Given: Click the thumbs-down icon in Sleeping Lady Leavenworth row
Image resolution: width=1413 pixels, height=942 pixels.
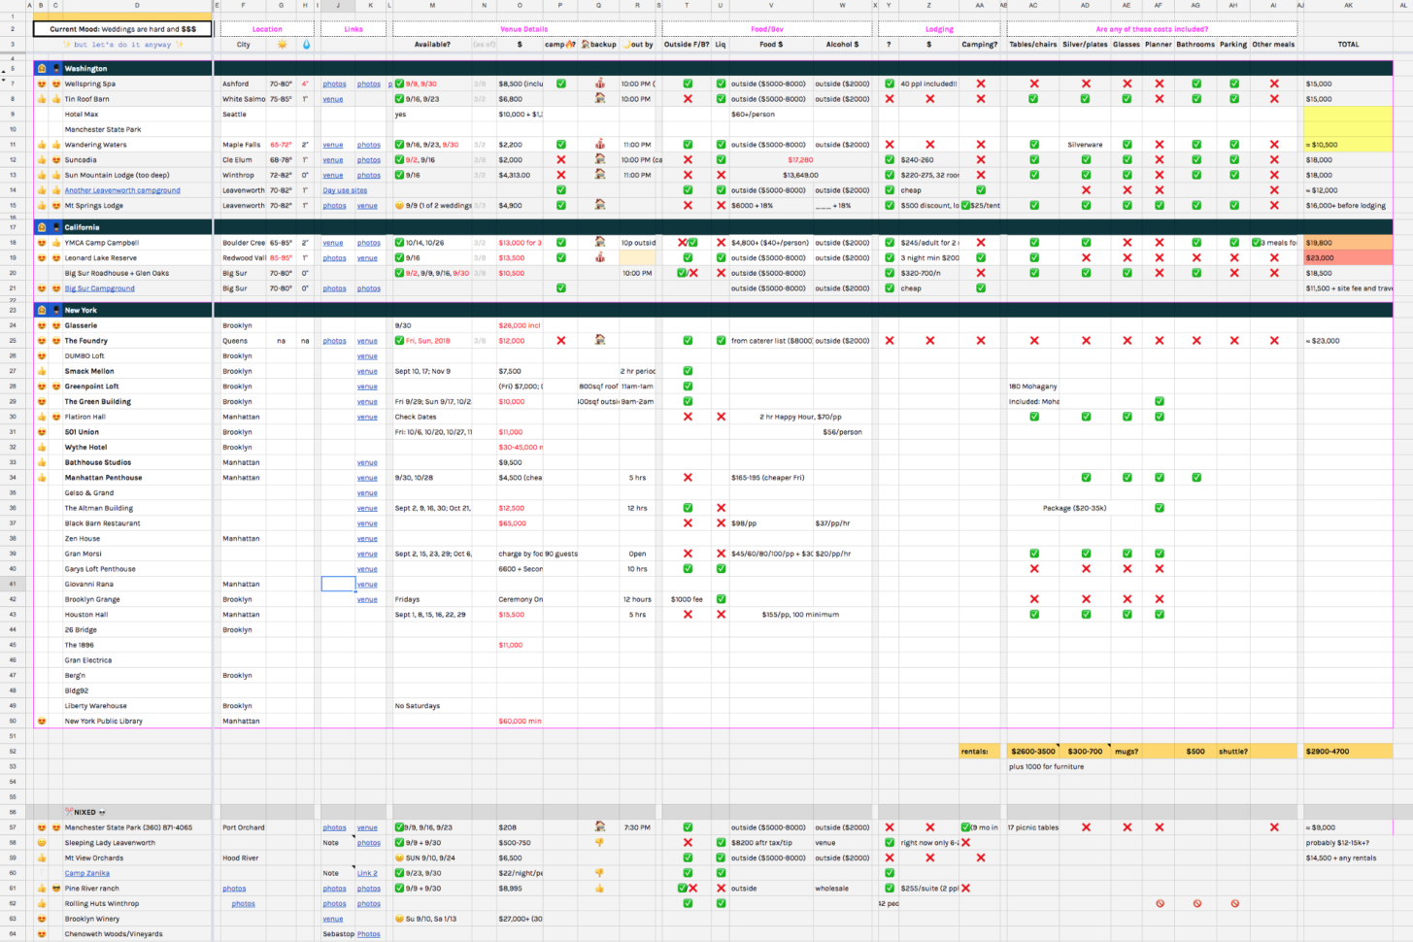Looking at the screenshot, I should tap(599, 843).
